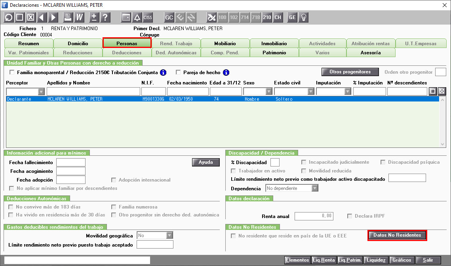The image size is (451, 266).
Task: Switch to the Mobiliario tab
Action: tap(225, 44)
